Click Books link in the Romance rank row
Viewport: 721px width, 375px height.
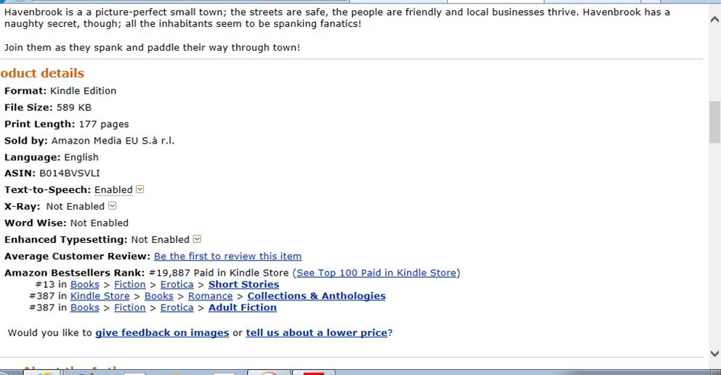click(x=158, y=296)
